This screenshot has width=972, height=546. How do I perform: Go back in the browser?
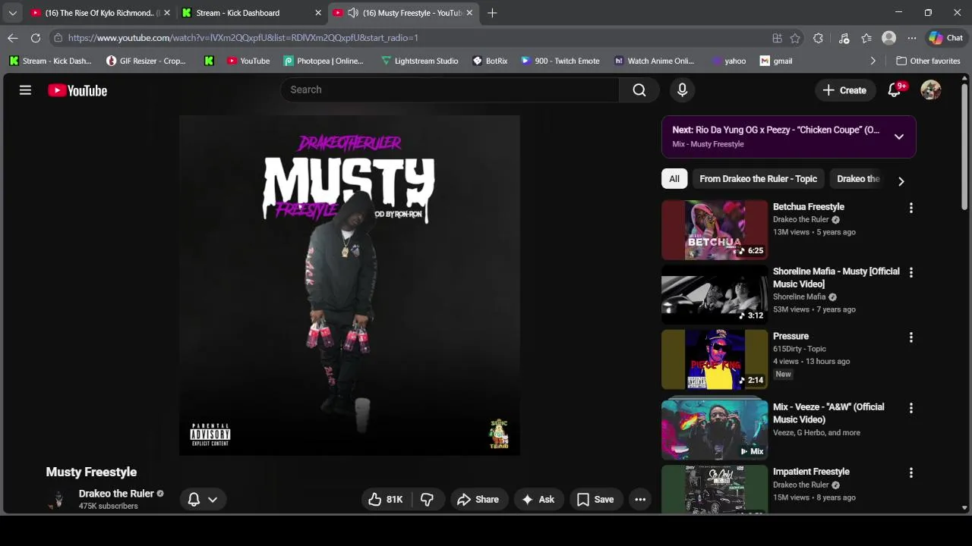(x=13, y=38)
